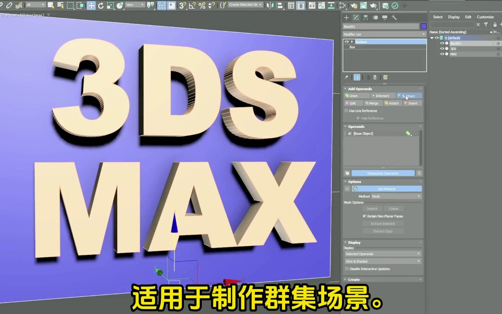Open the Utilities wrench panel
The height and width of the screenshot is (314, 502).
[x=394, y=17]
